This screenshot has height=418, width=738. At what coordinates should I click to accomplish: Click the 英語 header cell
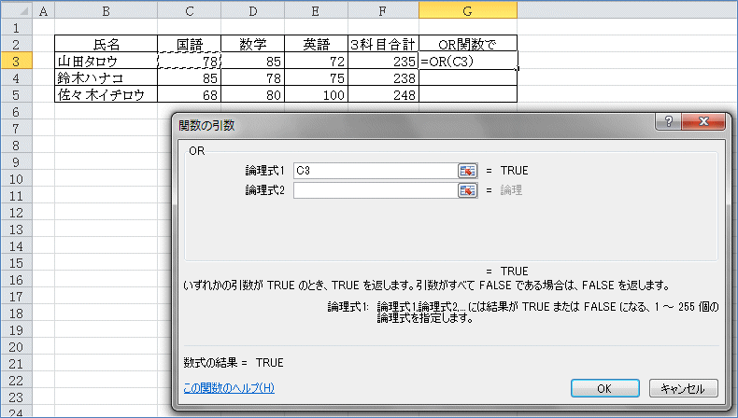[317, 44]
